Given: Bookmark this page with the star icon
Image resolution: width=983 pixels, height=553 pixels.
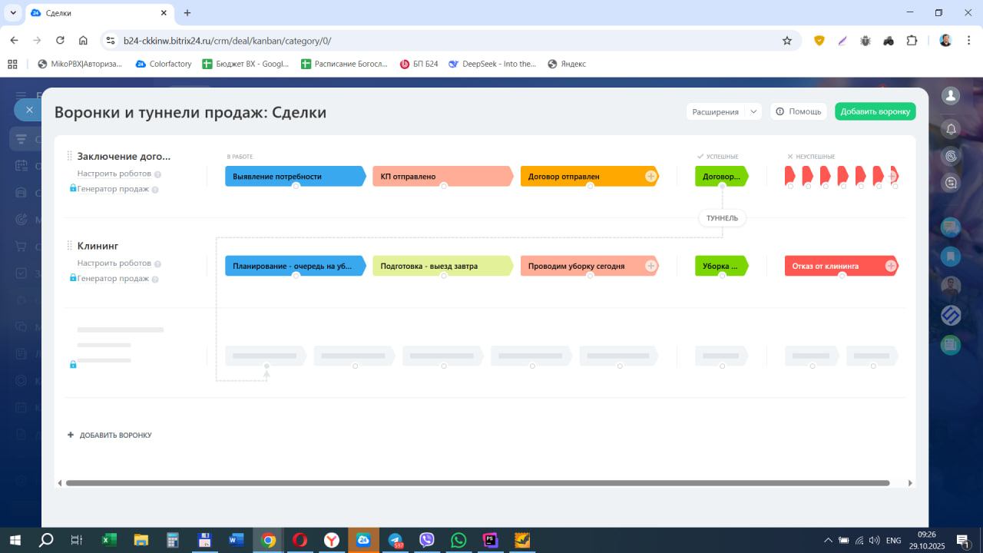Looking at the screenshot, I should click(787, 41).
